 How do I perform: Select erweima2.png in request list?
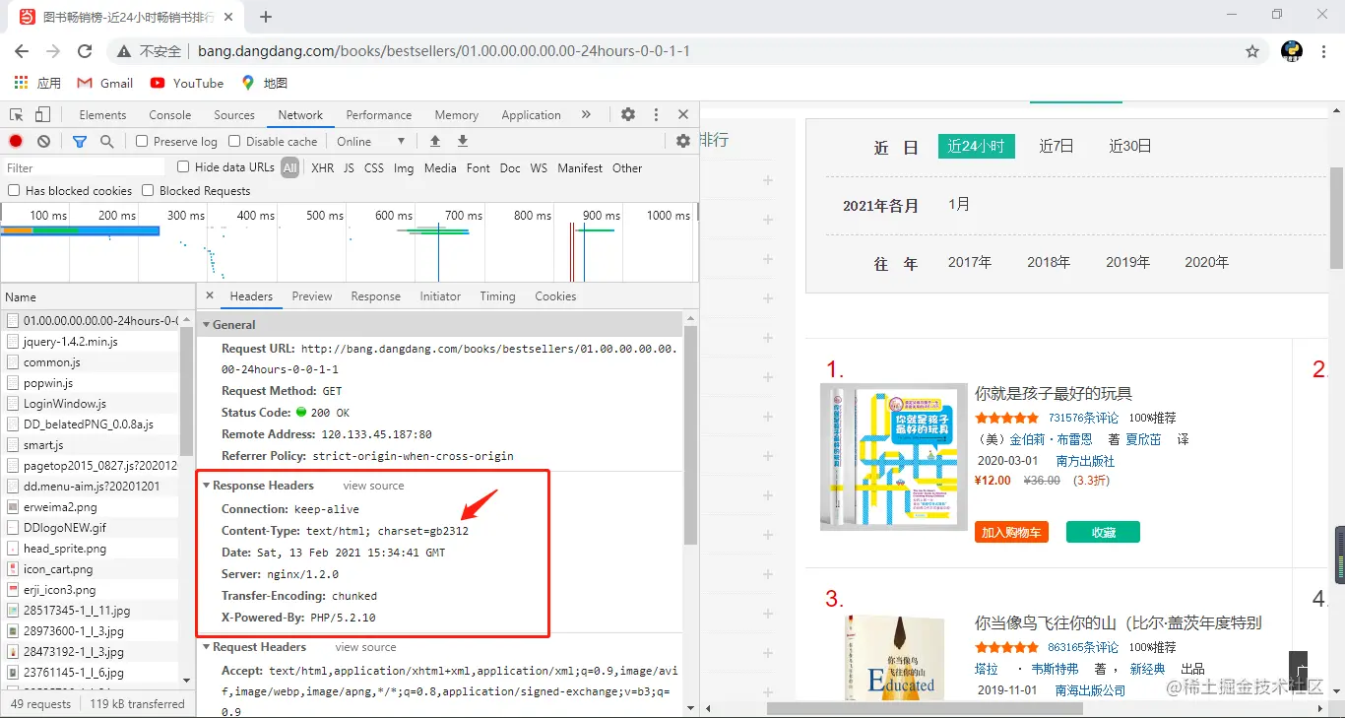[x=60, y=506]
